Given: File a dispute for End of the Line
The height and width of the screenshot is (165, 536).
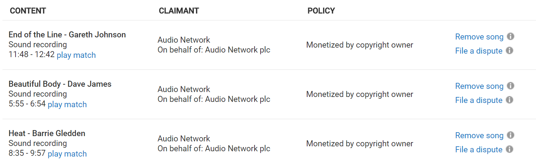Looking at the screenshot, I should click(x=479, y=51).
